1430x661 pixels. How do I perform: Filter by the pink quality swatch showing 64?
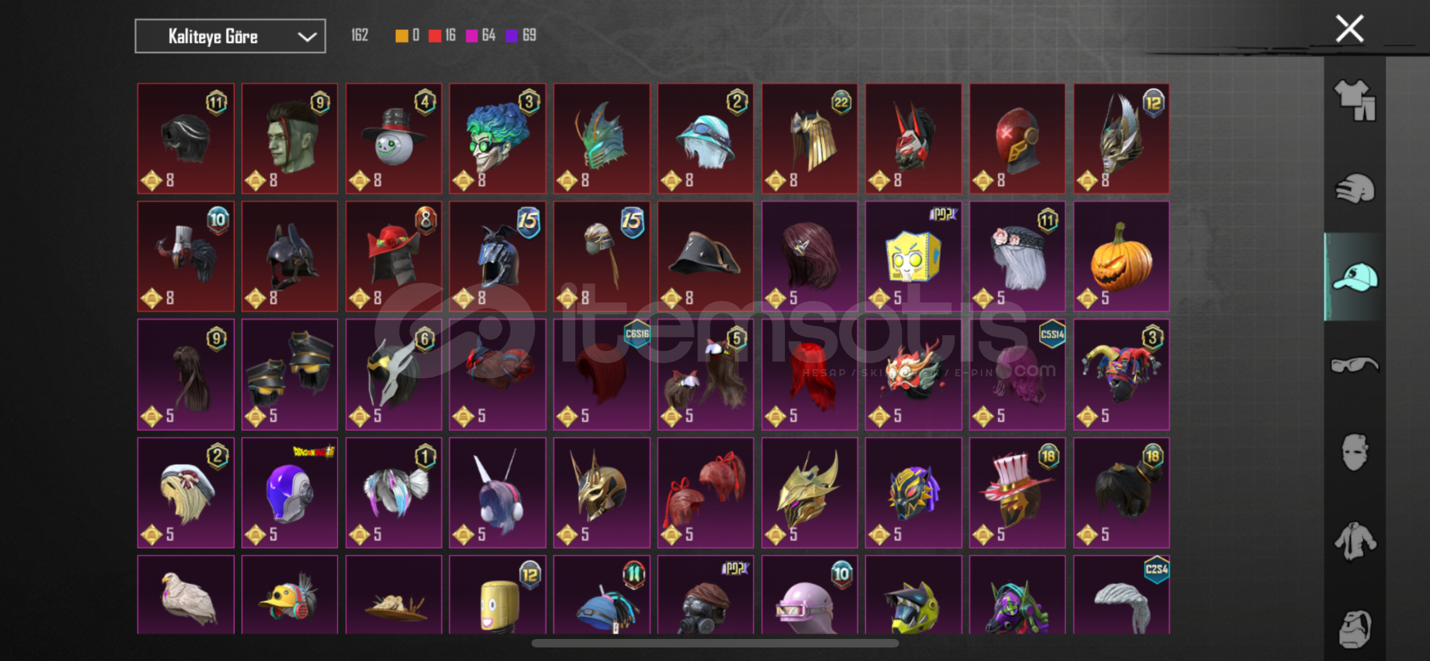[472, 36]
